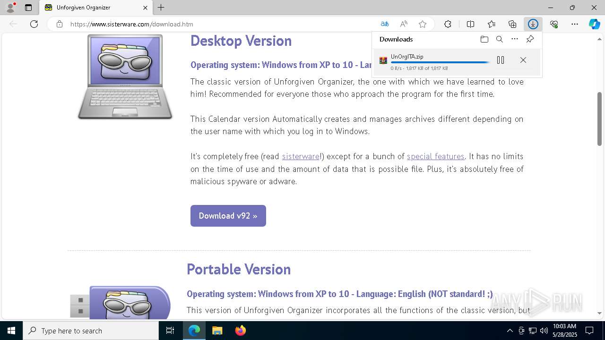Screen dimensions: 605x340
Task: Open Favorites list icon
Action: tap(492, 24)
